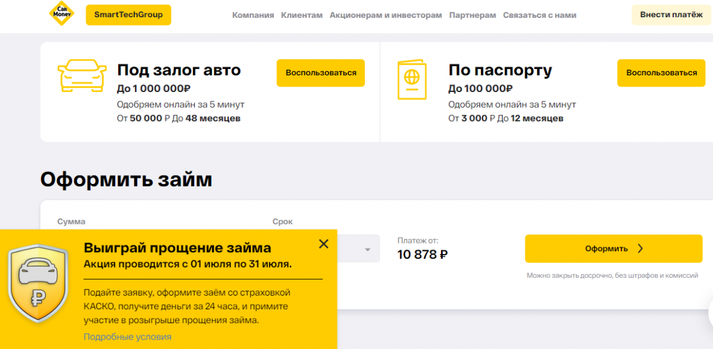The image size is (713, 349).
Task: Open Связаться с нами menu
Action: pos(540,15)
